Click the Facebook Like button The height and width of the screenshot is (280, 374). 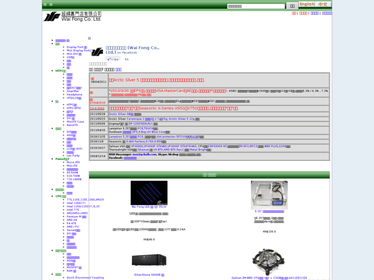coord(113,59)
